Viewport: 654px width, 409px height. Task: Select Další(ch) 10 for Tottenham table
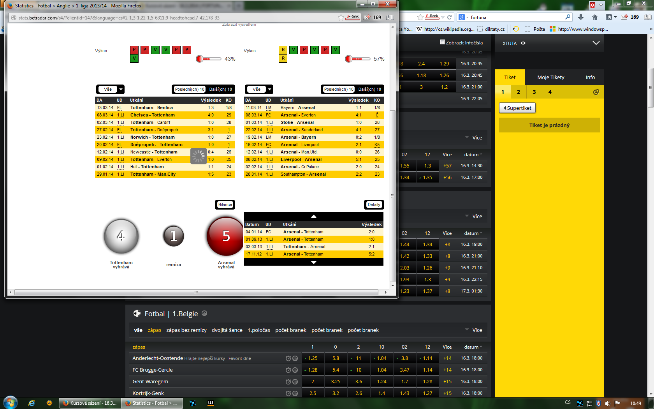221,89
